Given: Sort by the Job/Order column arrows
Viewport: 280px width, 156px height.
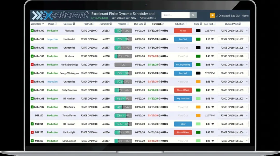Looking at the screenshot, I should (111, 24).
